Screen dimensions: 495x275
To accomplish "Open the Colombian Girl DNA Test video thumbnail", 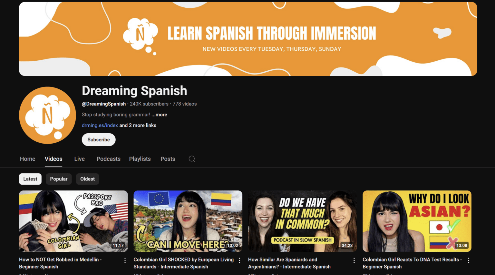I will click(417, 221).
